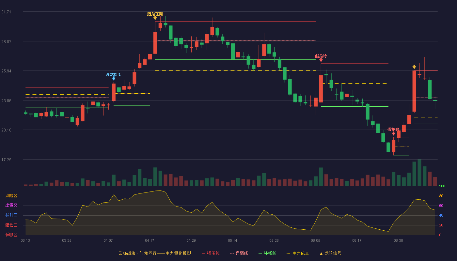Viewport: 457px width, 261px height.
Task: Click the 拉升区 zone label
Action: pyautogui.click(x=11, y=215)
